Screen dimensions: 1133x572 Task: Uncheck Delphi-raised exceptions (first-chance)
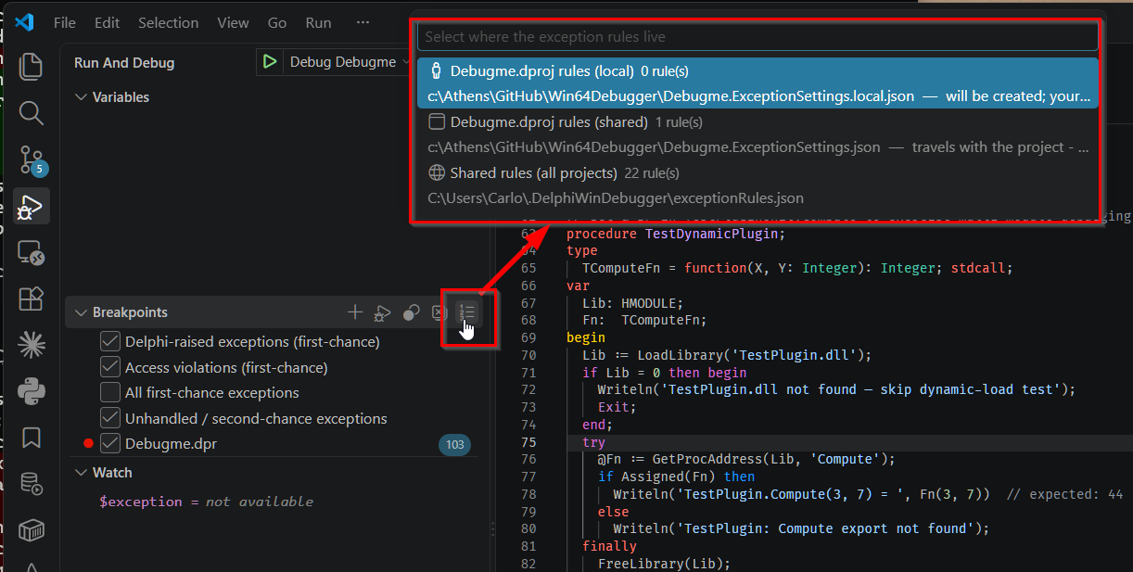point(109,341)
